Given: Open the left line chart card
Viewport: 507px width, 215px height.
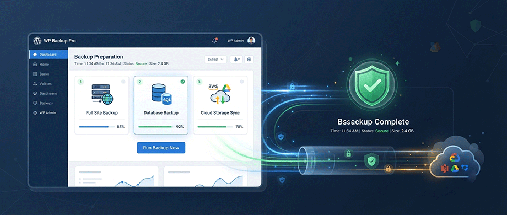Looking at the screenshot, I should pyautogui.click(x=117, y=176).
